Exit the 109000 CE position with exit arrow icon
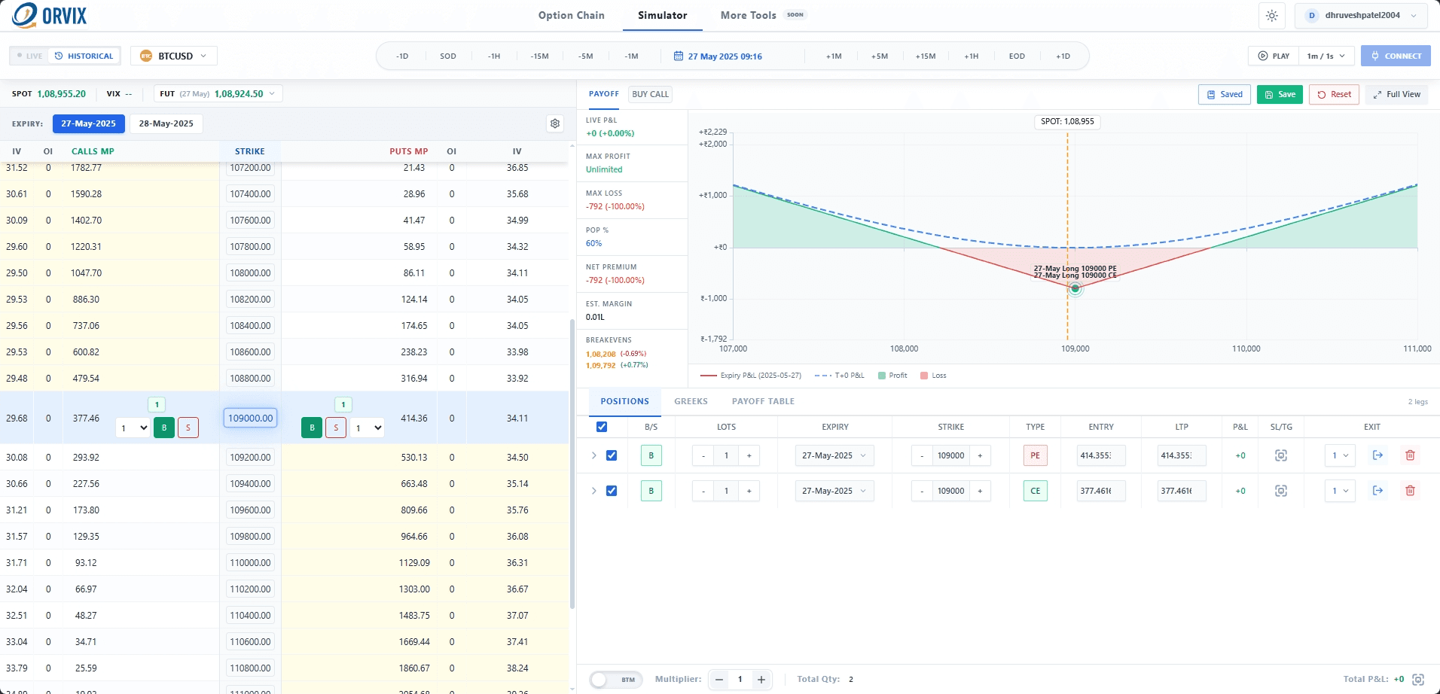Image resolution: width=1440 pixels, height=694 pixels. coord(1377,491)
